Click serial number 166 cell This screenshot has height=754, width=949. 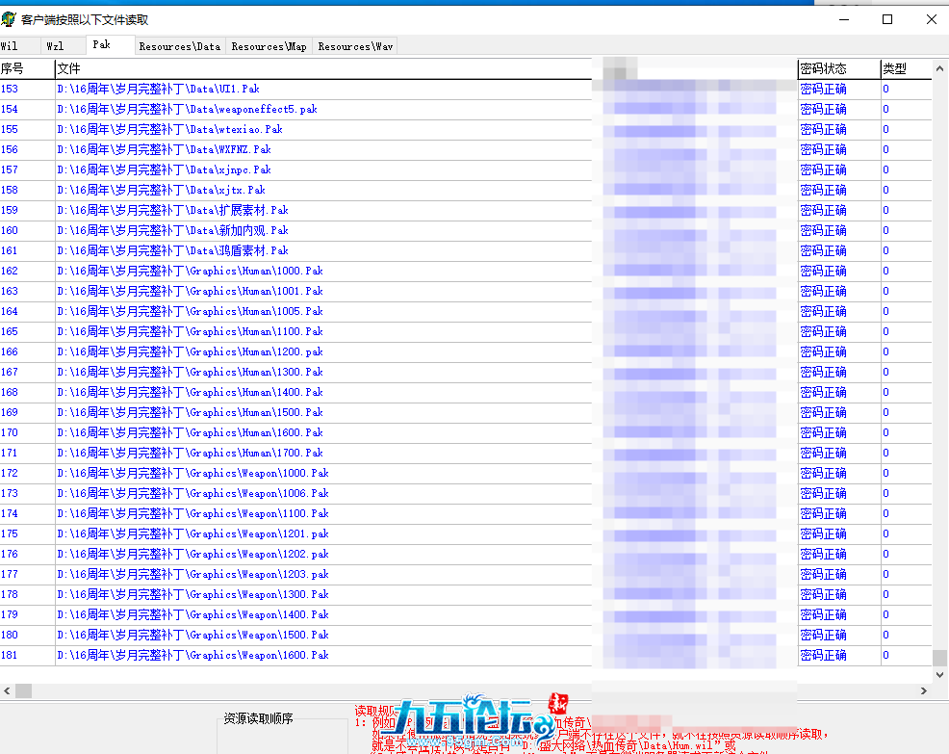[27, 351]
